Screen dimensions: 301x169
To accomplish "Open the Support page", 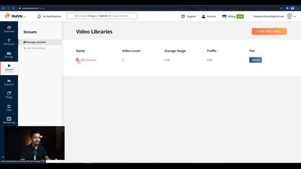I will [189, 16].
